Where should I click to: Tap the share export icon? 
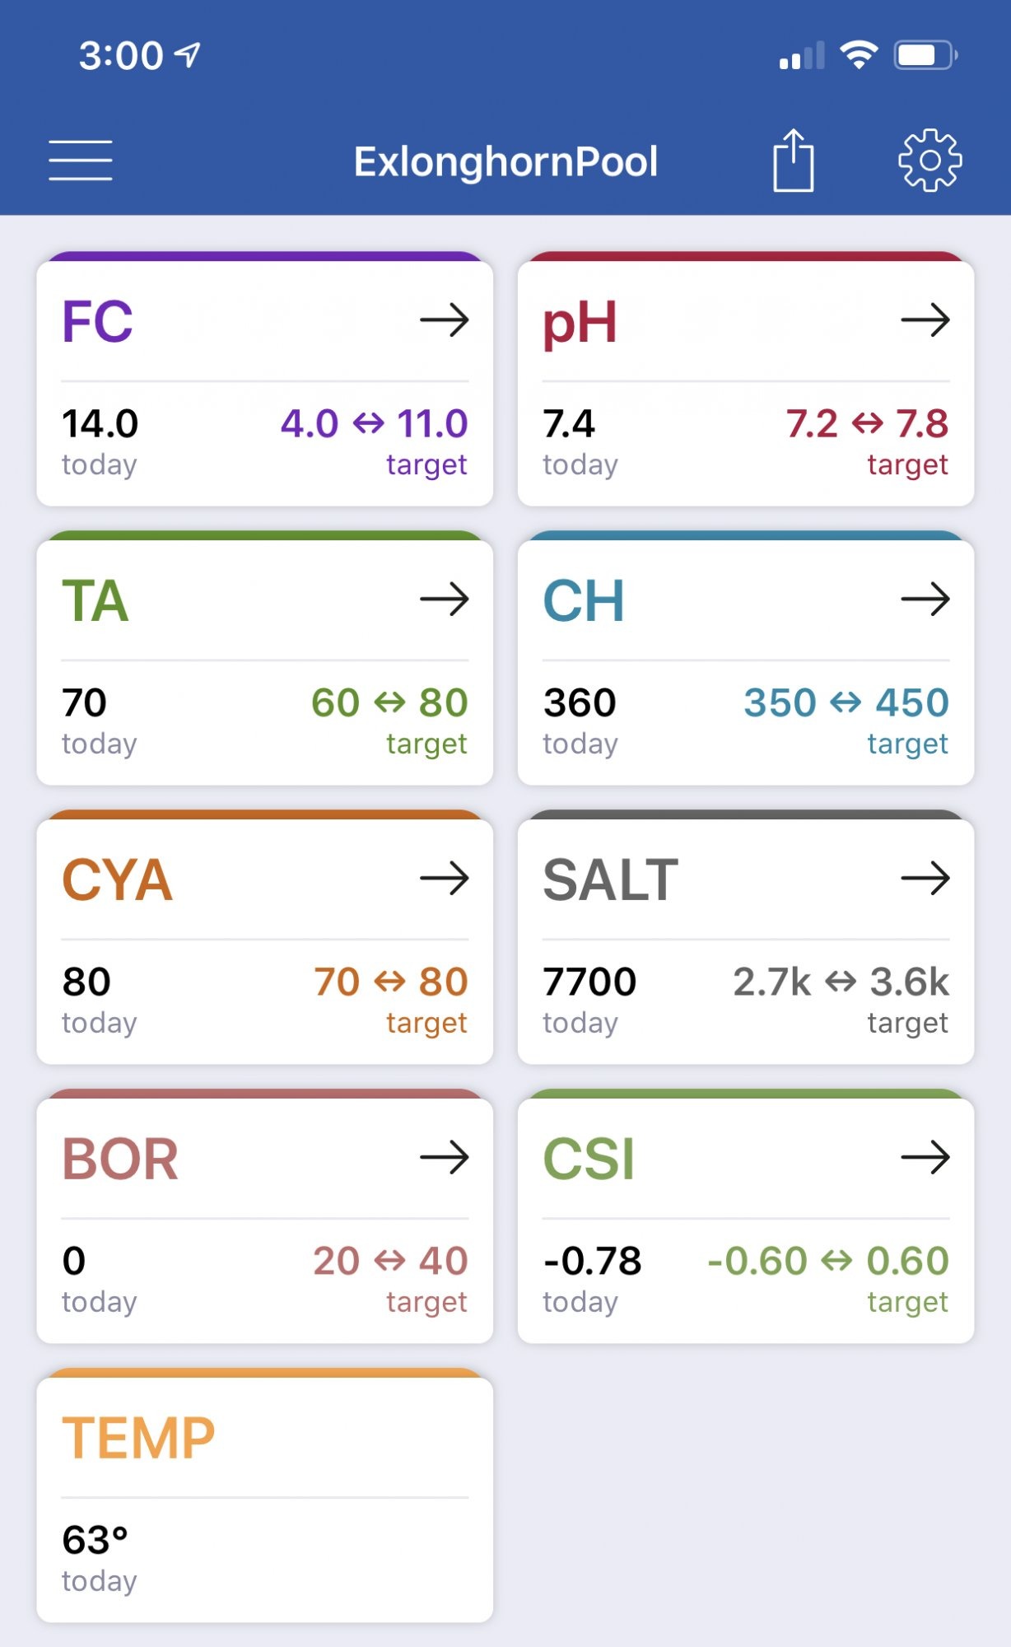pos(794,160)
